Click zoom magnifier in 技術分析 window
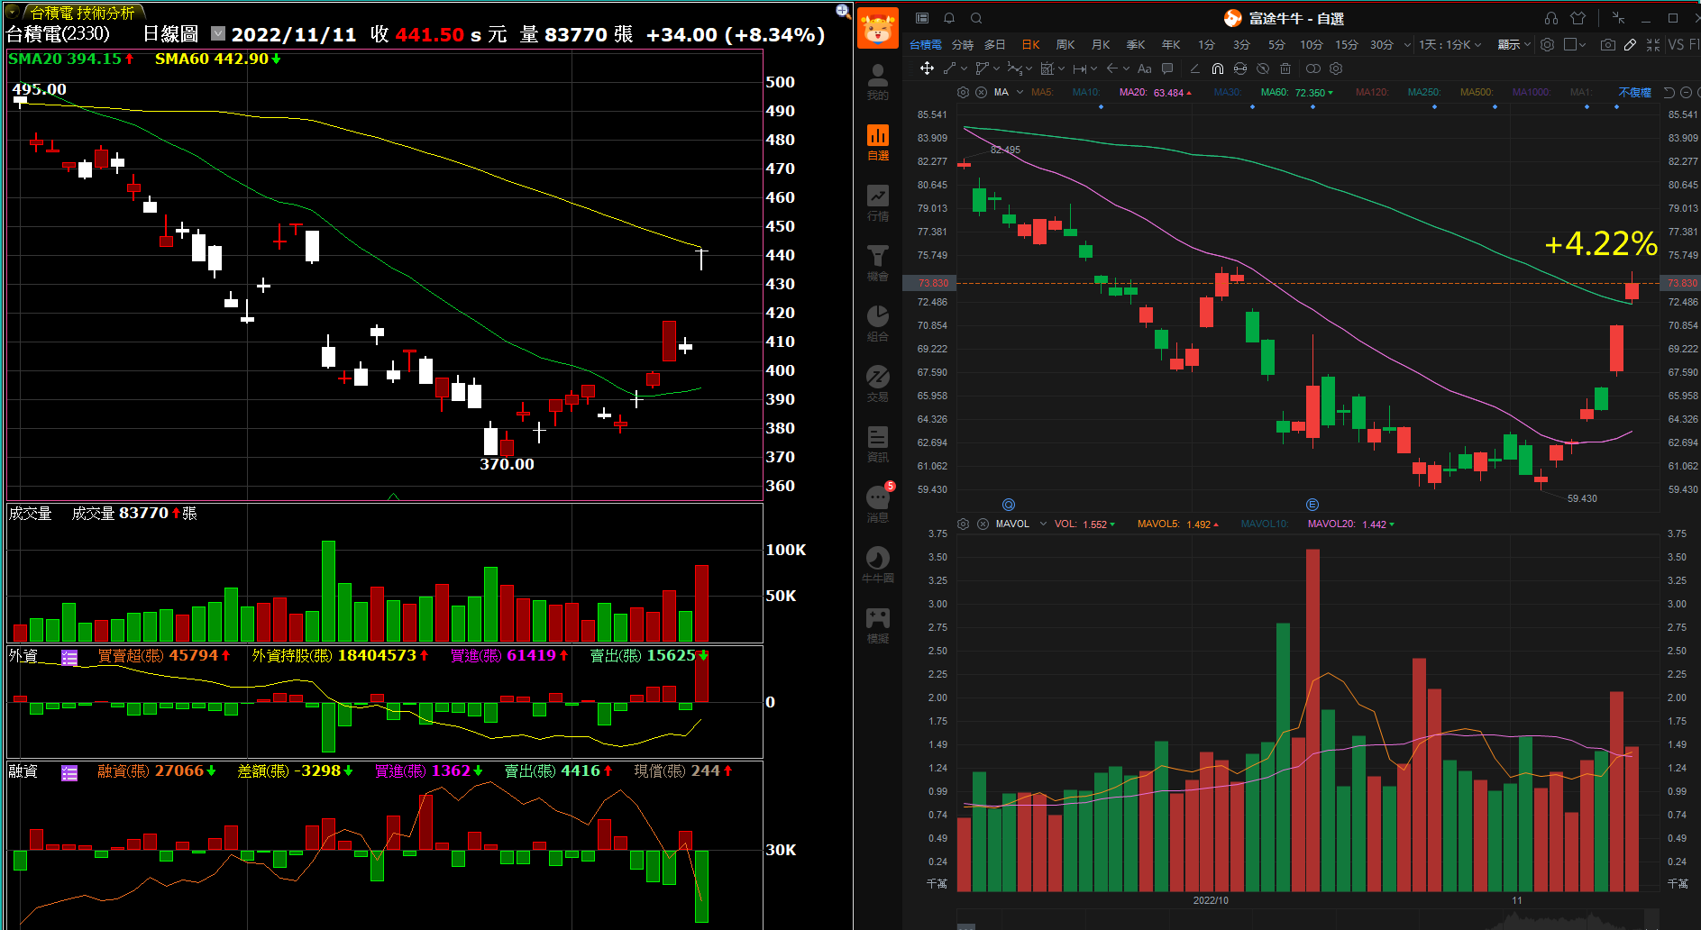 click(x=843, y=11)
